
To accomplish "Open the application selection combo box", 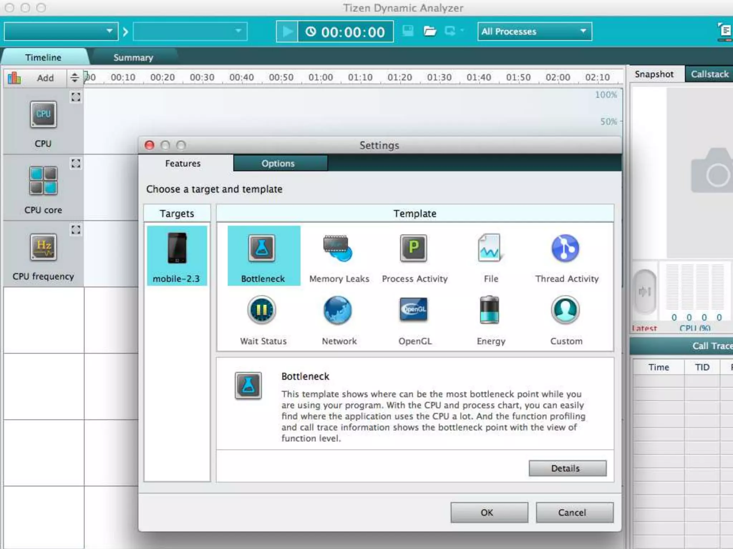I will coord(190,31).
